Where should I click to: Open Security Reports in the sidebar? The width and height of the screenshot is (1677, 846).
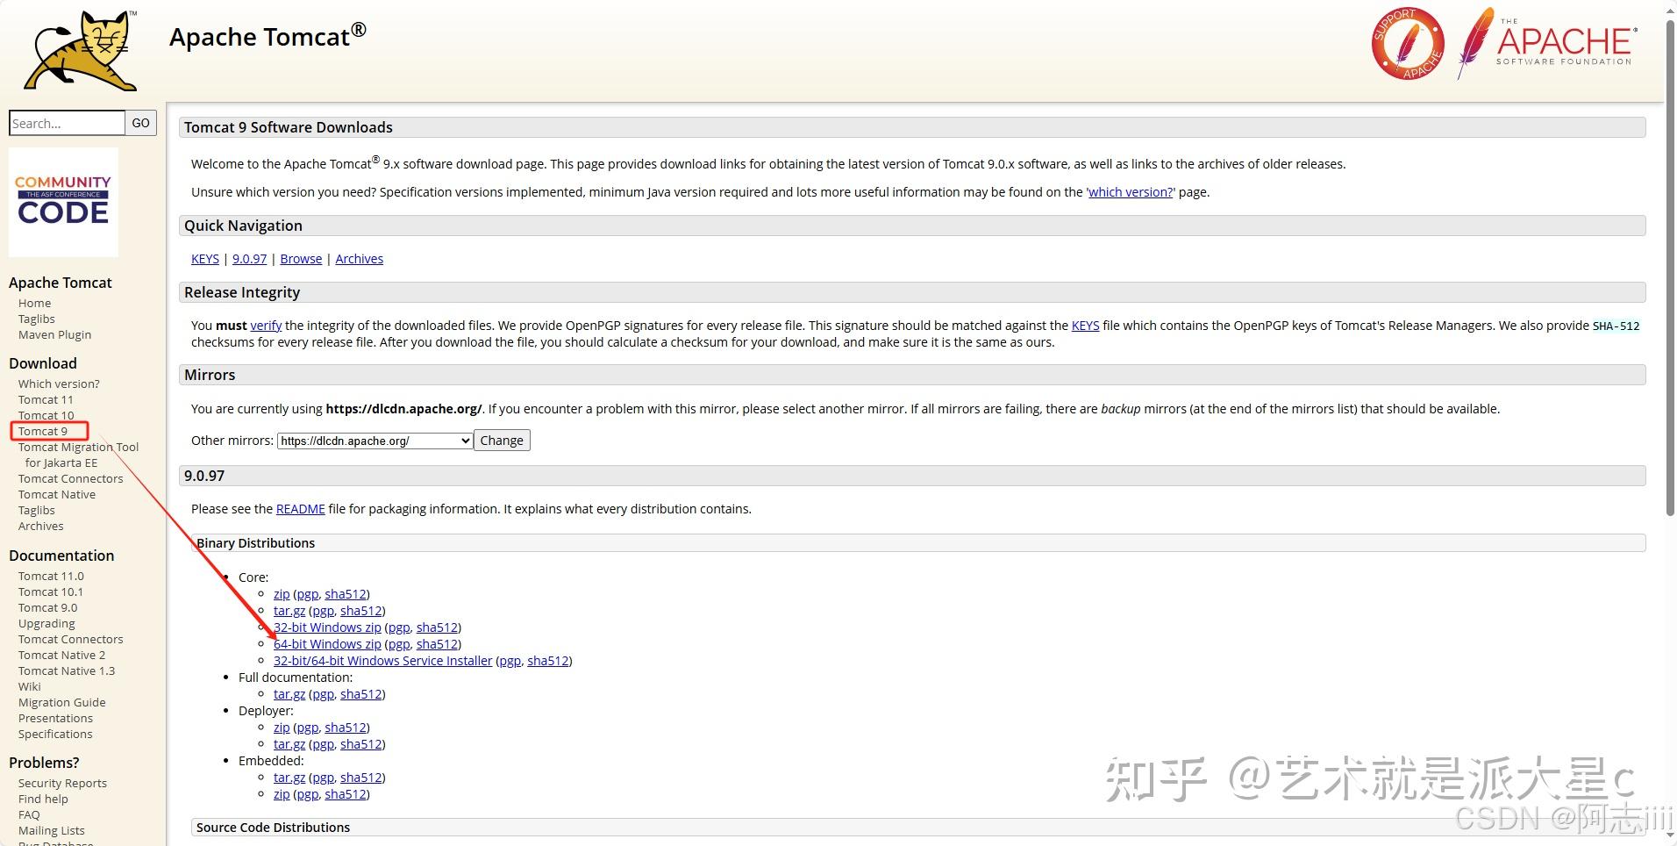(x=62, y=783)
